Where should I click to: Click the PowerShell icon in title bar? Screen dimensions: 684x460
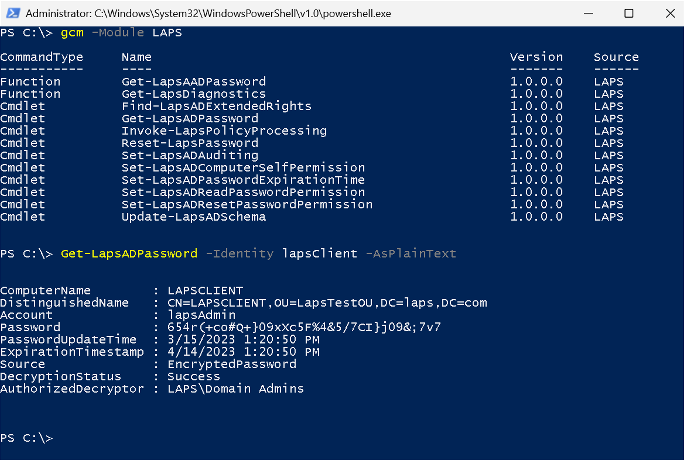tap(13, 13)
